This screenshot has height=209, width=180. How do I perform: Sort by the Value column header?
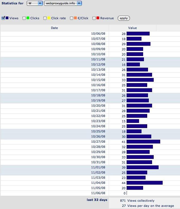click(x=132, y=28)
